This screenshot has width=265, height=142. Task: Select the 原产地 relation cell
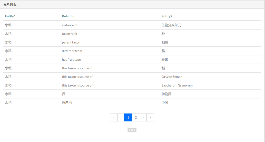(x=67, y=103)
